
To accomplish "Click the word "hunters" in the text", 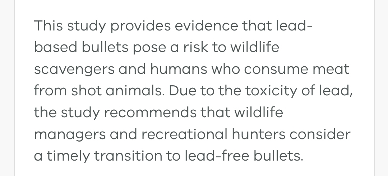I will point(259,134).
